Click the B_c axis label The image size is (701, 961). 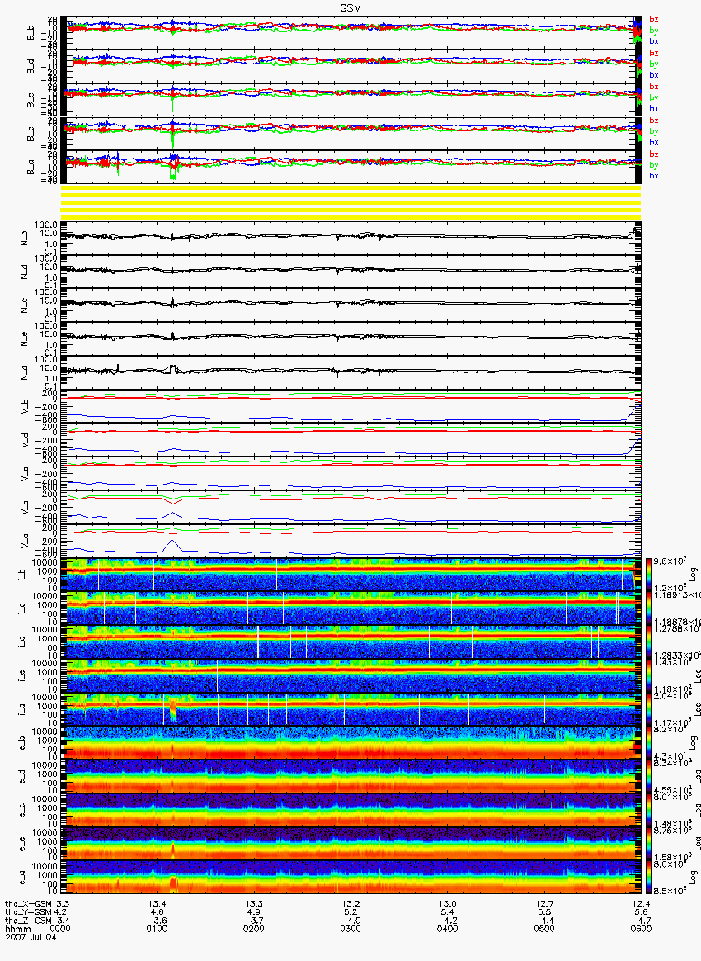click(x=30, y=101)
